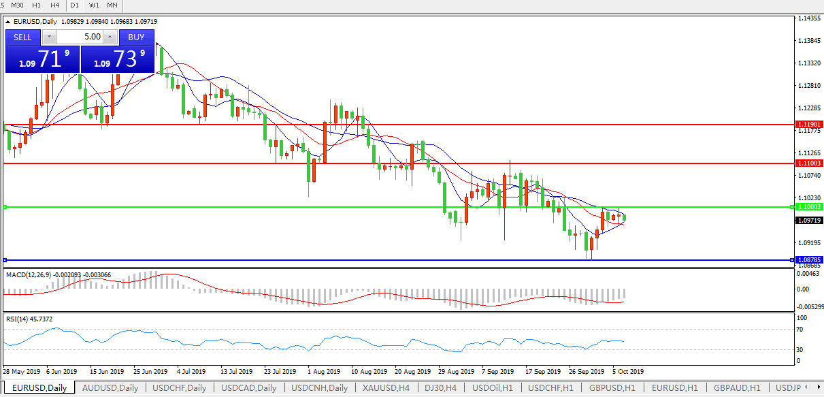
Task: Switch to the USDOil,H1 chart tab
Action: click(492, 388)
